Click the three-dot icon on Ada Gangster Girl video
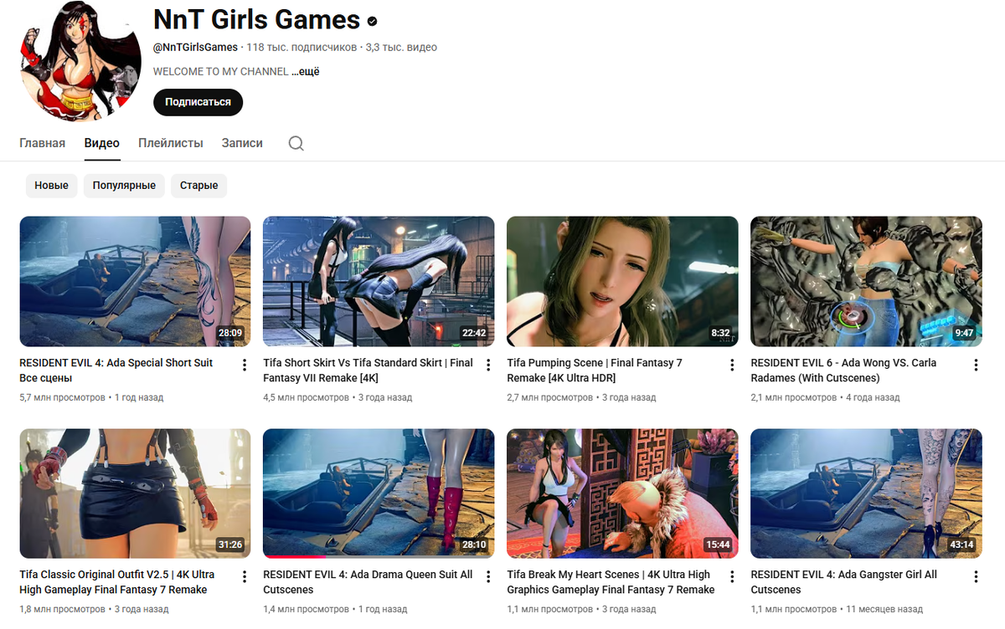The height and width of the screenshot is (629, 1005). [x=975, y=576]
